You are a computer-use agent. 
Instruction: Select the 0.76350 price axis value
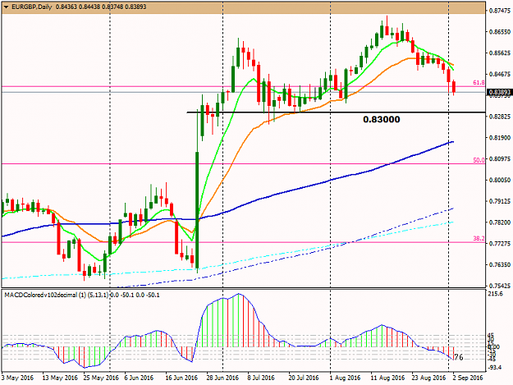[x=500, y=264]
